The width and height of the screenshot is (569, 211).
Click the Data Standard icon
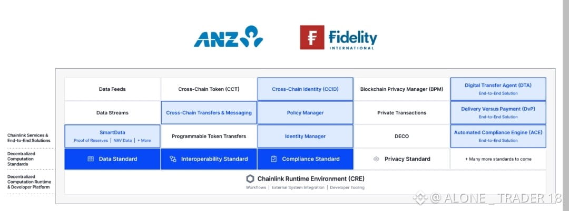91,159
